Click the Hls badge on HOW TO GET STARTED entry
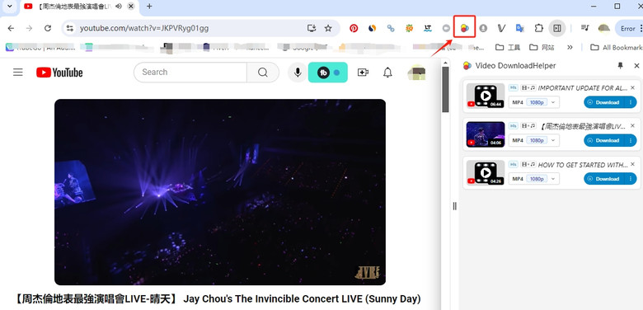Viewport: 643px width, 310px height. tap(514, 164)
